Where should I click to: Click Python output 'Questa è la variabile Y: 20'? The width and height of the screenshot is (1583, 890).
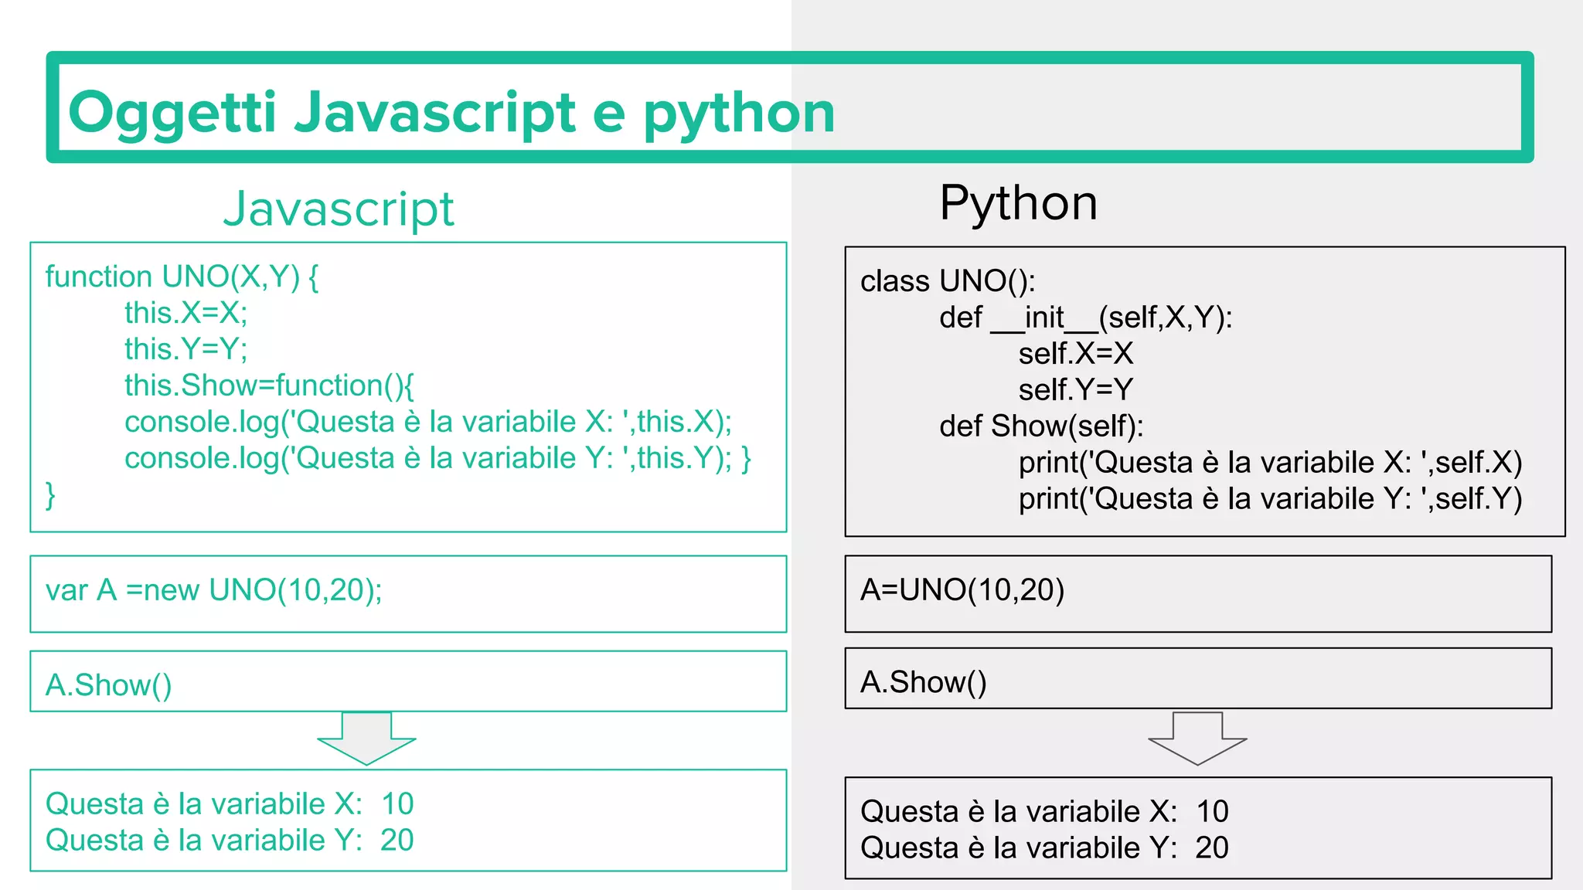(1044, 848)
